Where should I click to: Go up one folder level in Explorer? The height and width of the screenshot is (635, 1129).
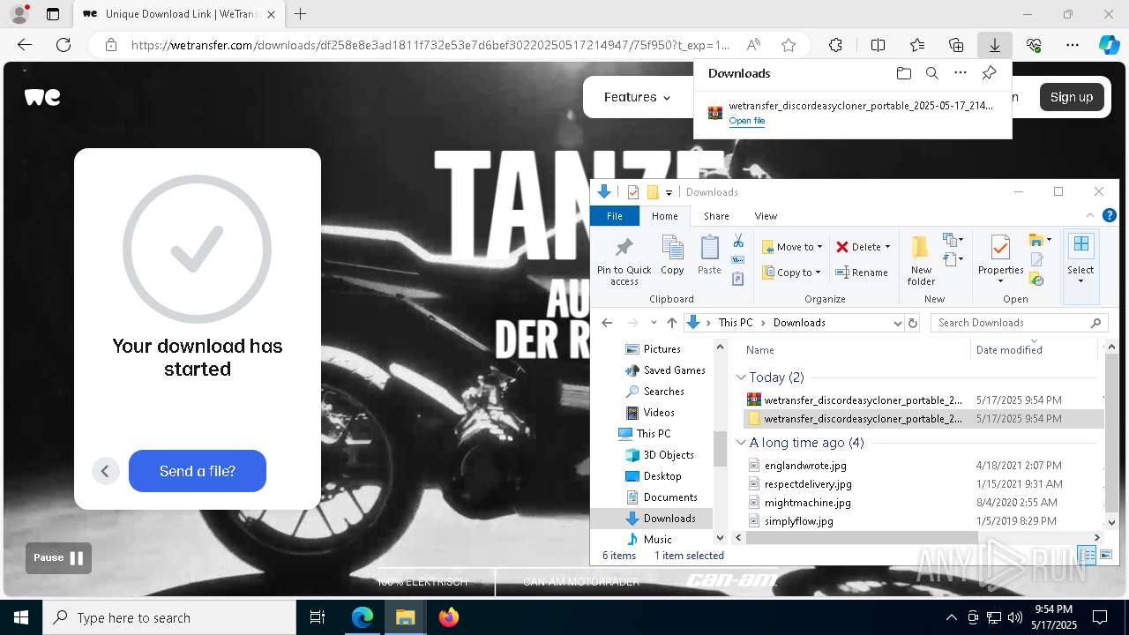coord(672,323)
